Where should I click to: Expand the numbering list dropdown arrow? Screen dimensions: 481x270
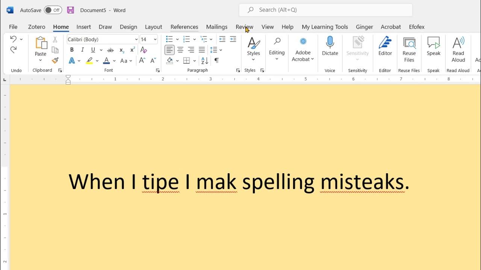tap(194, 39)
